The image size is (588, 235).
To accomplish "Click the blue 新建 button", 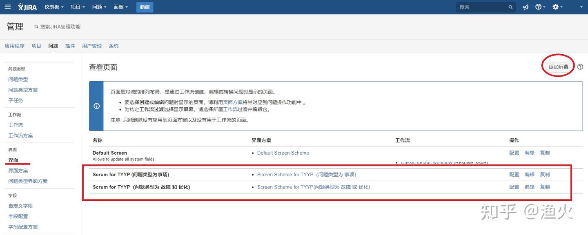I will click(x=145, y=7).
